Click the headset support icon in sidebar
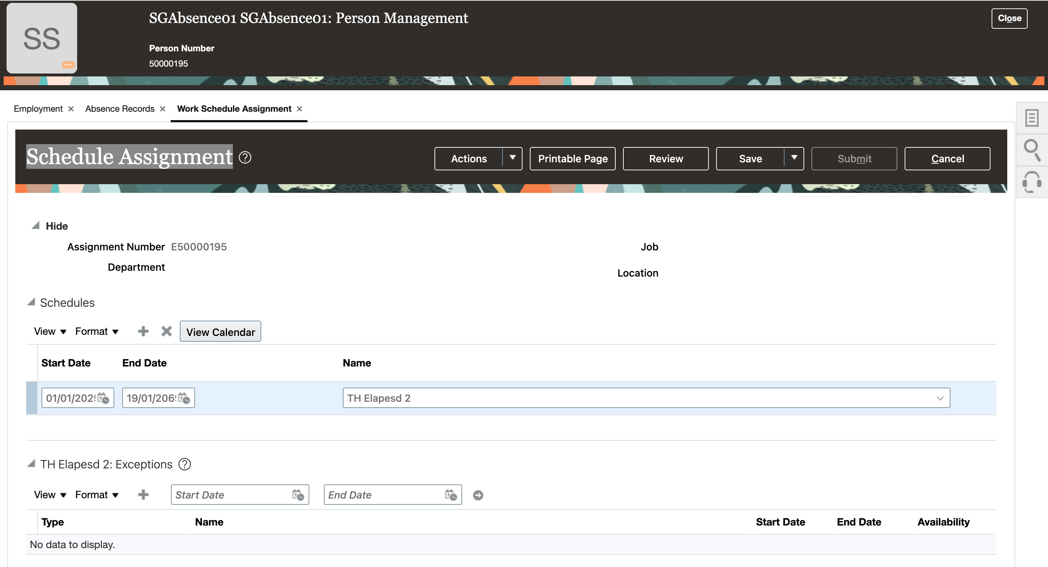This screenshot has width=1048, height=567. tap(1032, 182)
